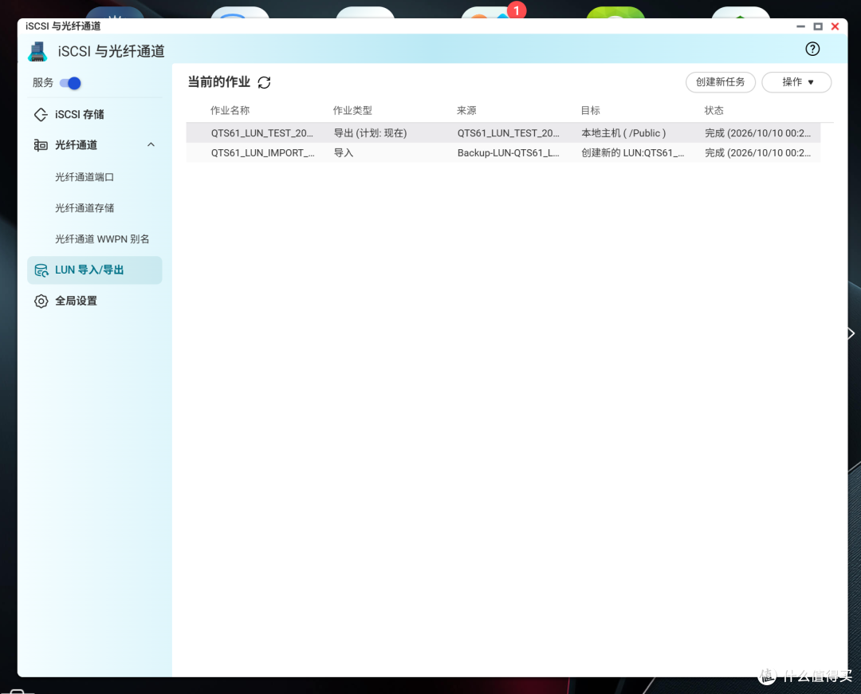Open 光纤通道端口 page
This screenshot has height=694, width=861.
tap(85, 177)
